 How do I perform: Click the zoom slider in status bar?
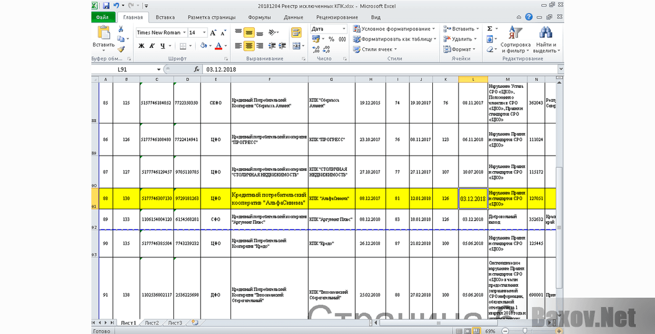point(525,331)
